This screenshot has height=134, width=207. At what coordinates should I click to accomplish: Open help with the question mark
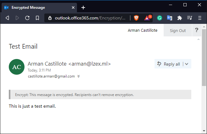[197, 30]
